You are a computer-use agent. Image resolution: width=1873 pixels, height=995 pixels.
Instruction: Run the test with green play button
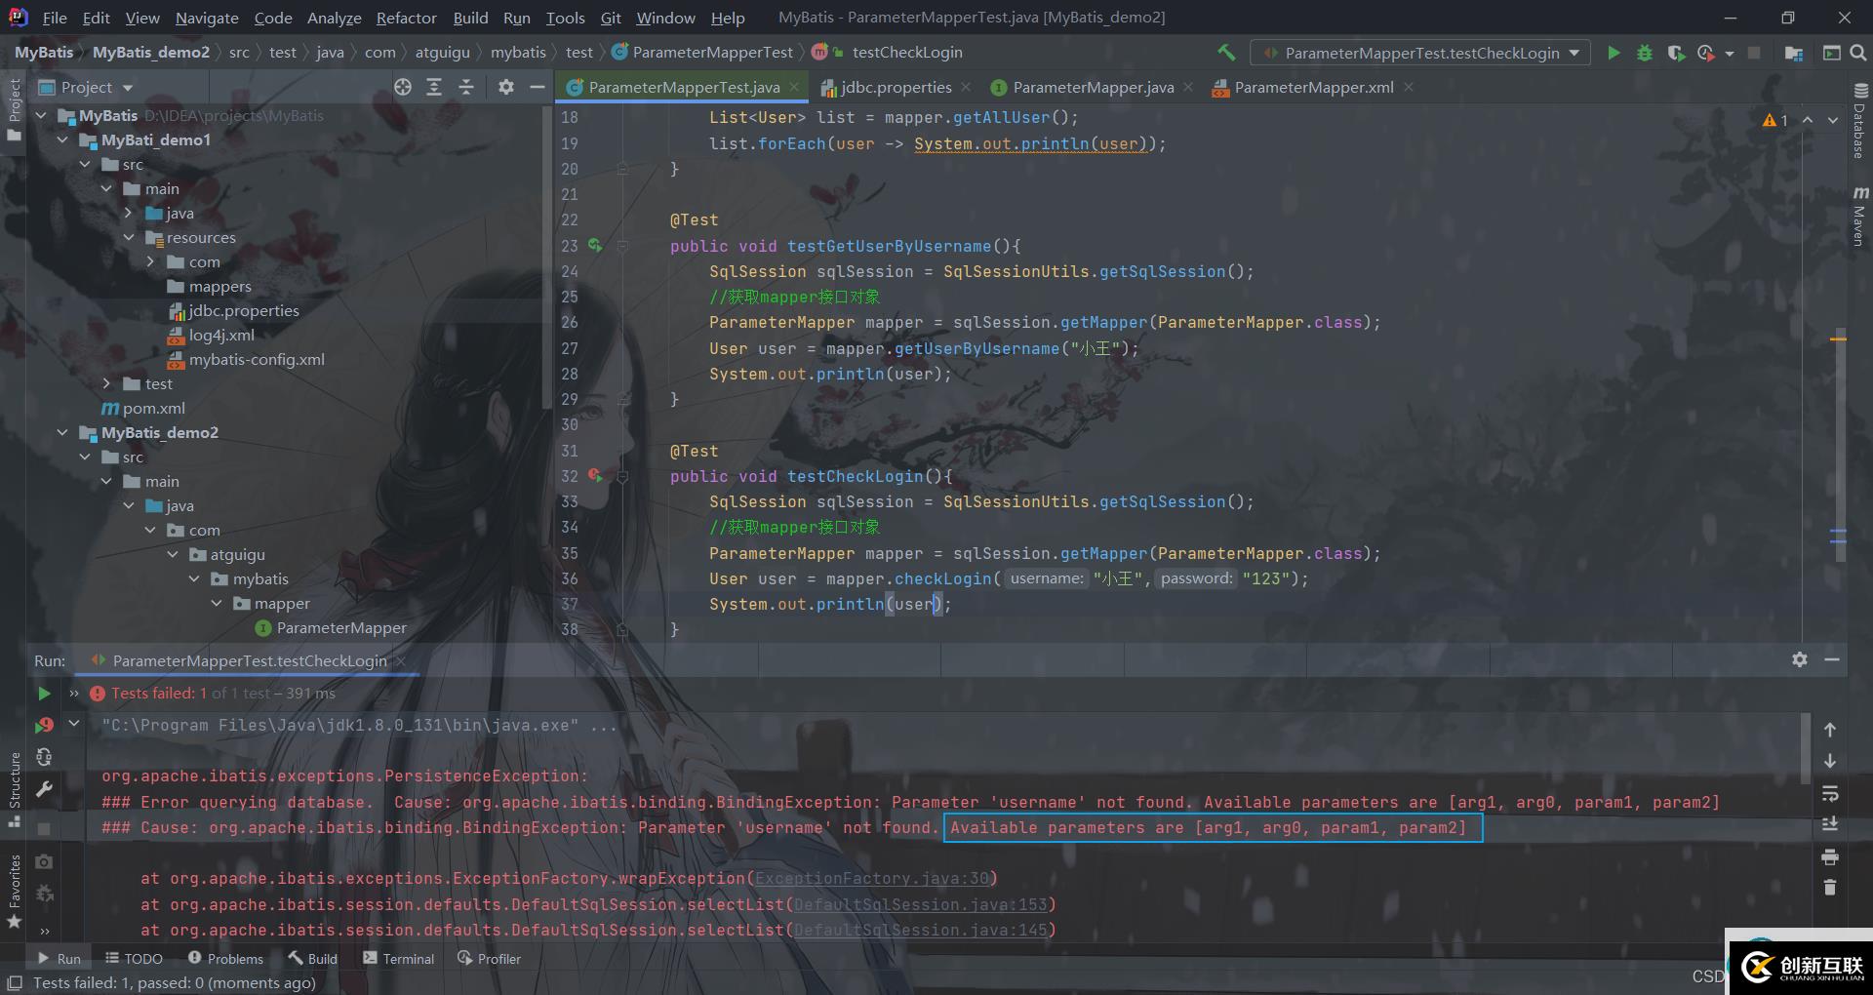(x=1614, y=53)
